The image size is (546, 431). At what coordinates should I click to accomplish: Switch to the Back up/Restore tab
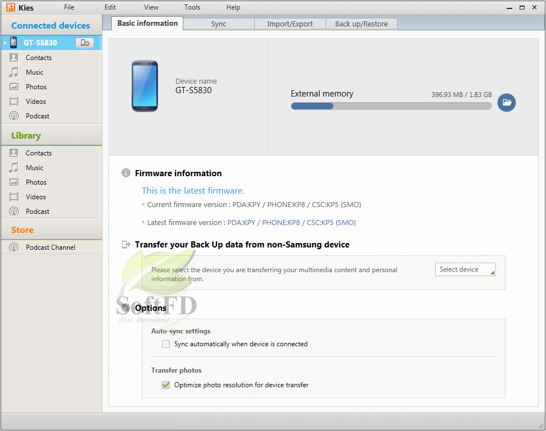pyautogui.click(x=362, y=24)
